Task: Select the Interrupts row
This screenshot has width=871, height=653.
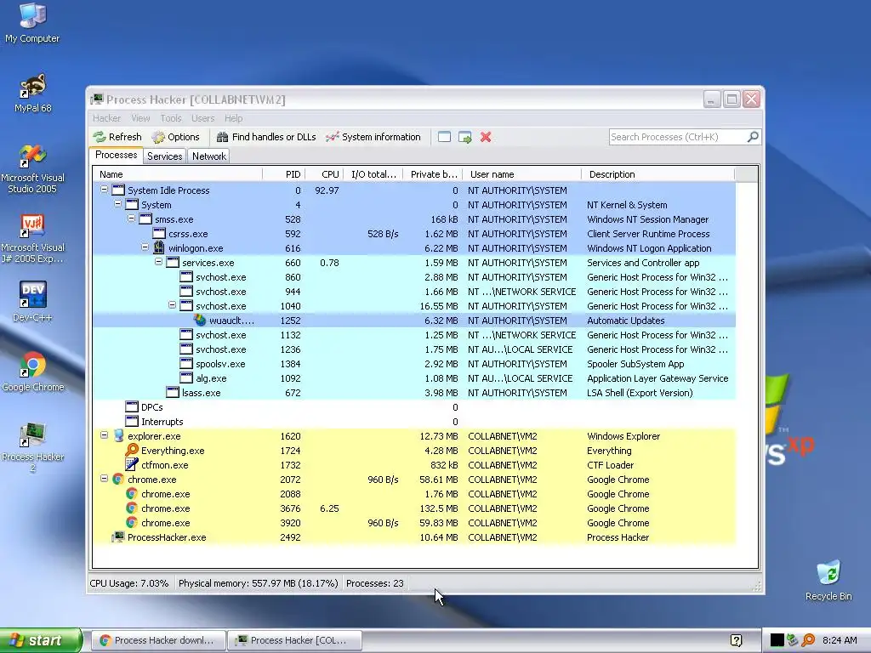Action: click(414, 422)
